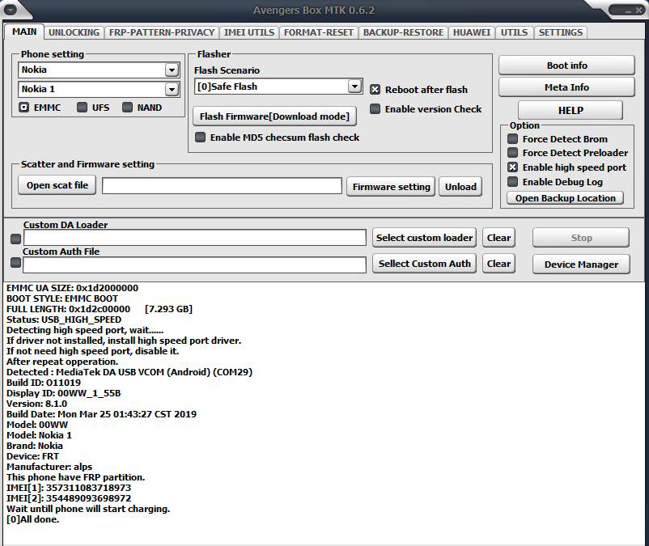Enable MD5 checksum flash check
Screen dimensions: 649x546
[x=201, y=137]
